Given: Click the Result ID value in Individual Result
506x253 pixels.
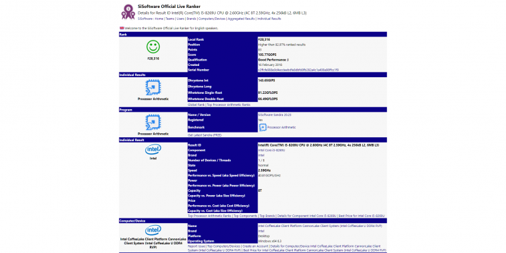Looking at the screenshot, I should tap(318, 145).
